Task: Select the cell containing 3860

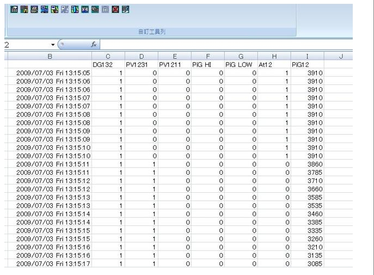Action: point(307,164)
